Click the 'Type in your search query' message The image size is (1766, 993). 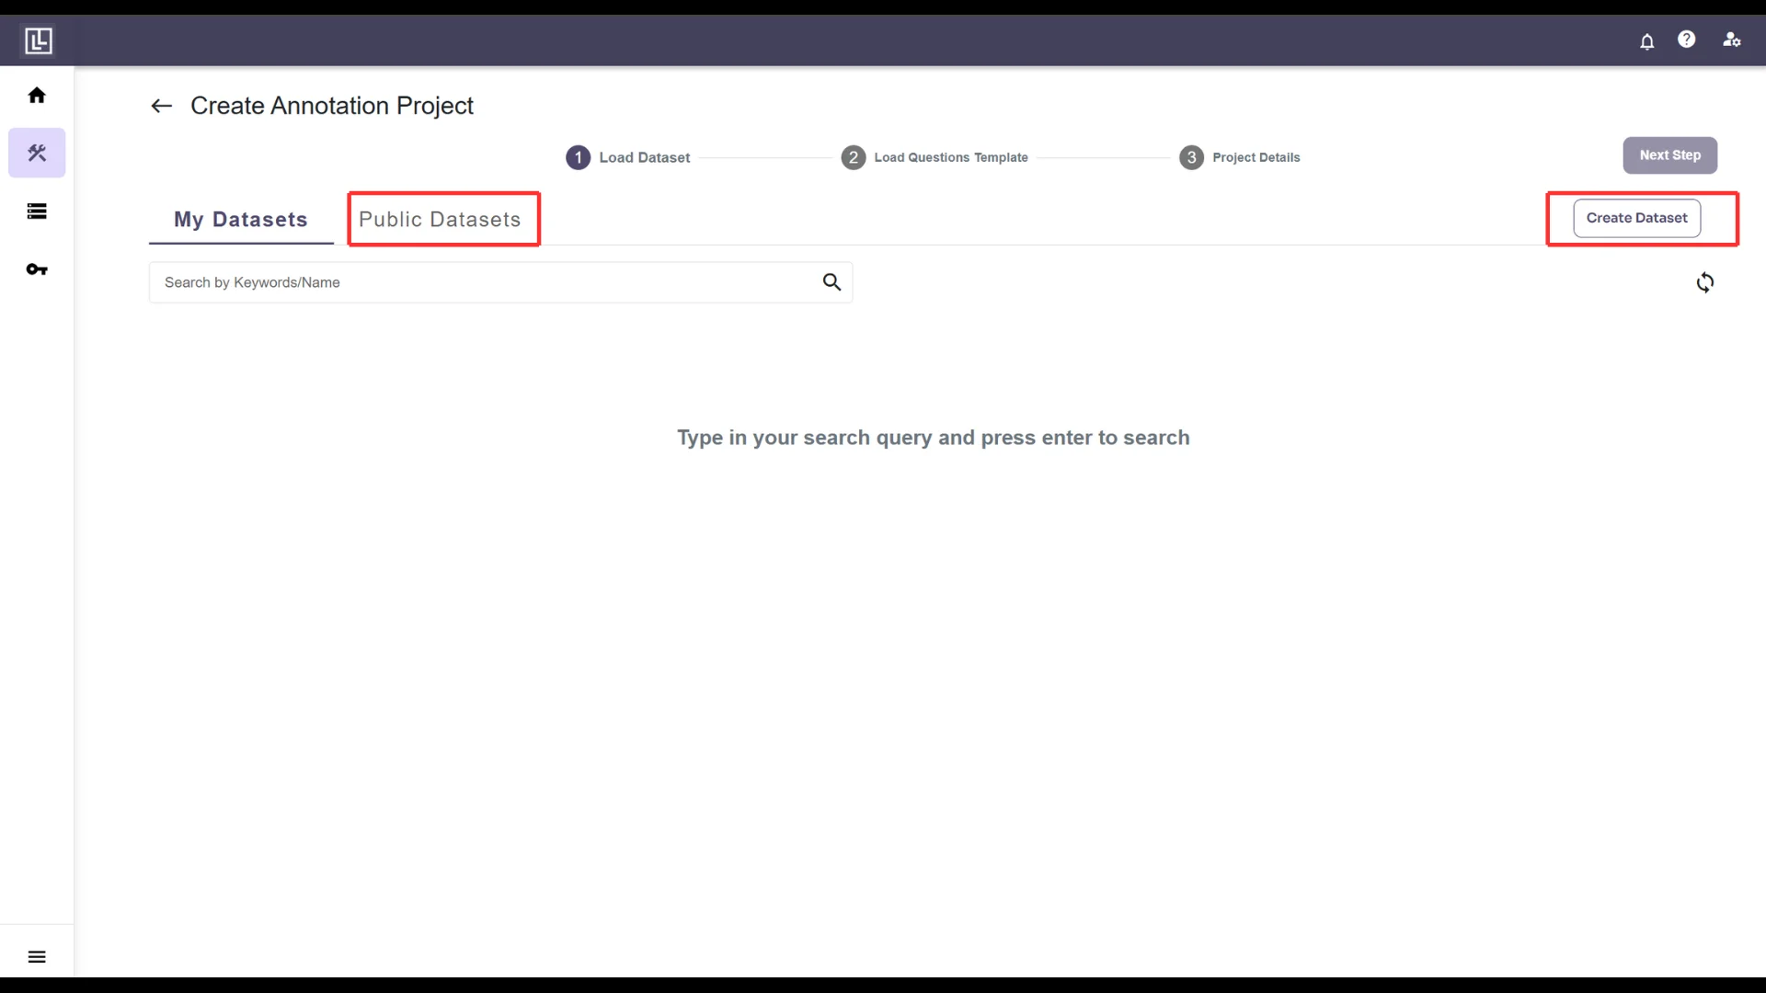click(934, 438)
